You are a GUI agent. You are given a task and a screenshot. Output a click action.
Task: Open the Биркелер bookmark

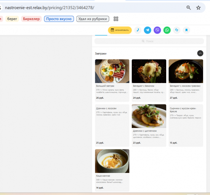click(x=31, y=19)
